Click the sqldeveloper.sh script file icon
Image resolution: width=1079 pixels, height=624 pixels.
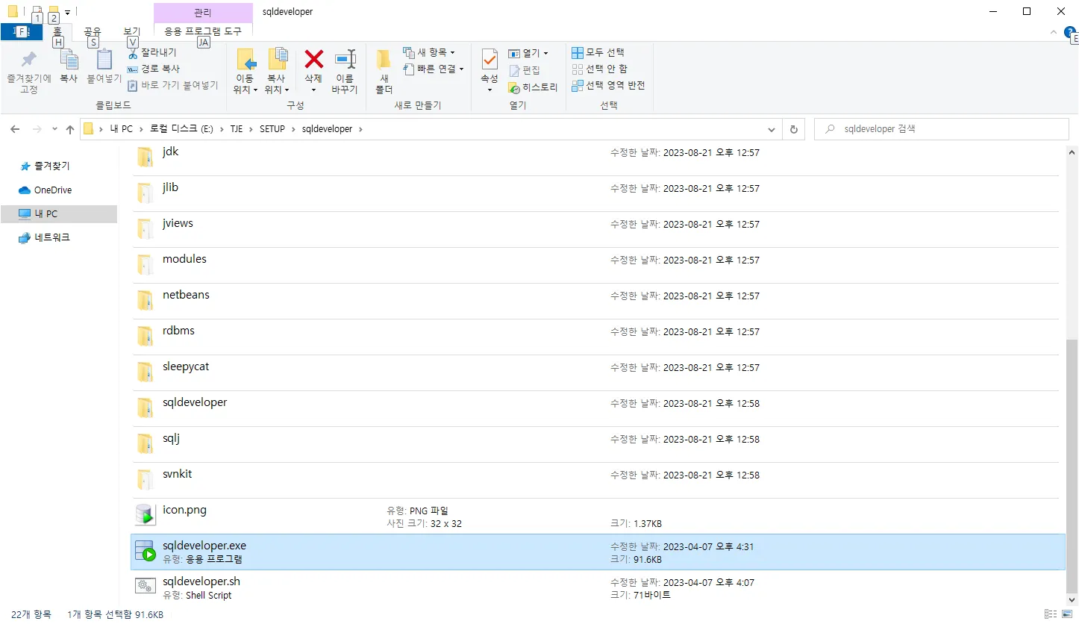[x=145, y=587]
